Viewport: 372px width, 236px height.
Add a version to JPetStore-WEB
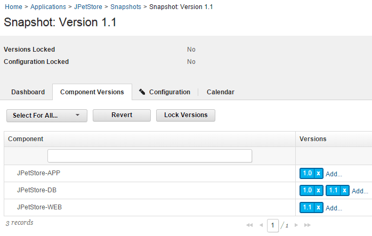(x=334, y=208)
